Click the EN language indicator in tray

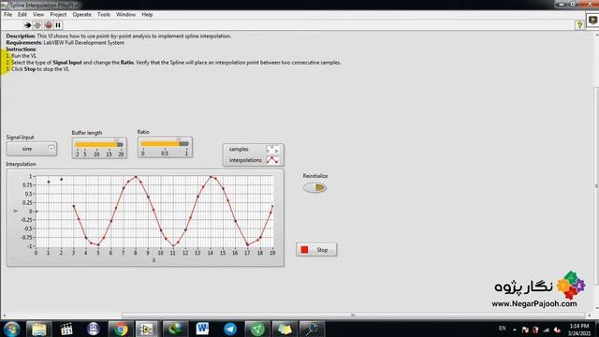[x=502, y=329]
